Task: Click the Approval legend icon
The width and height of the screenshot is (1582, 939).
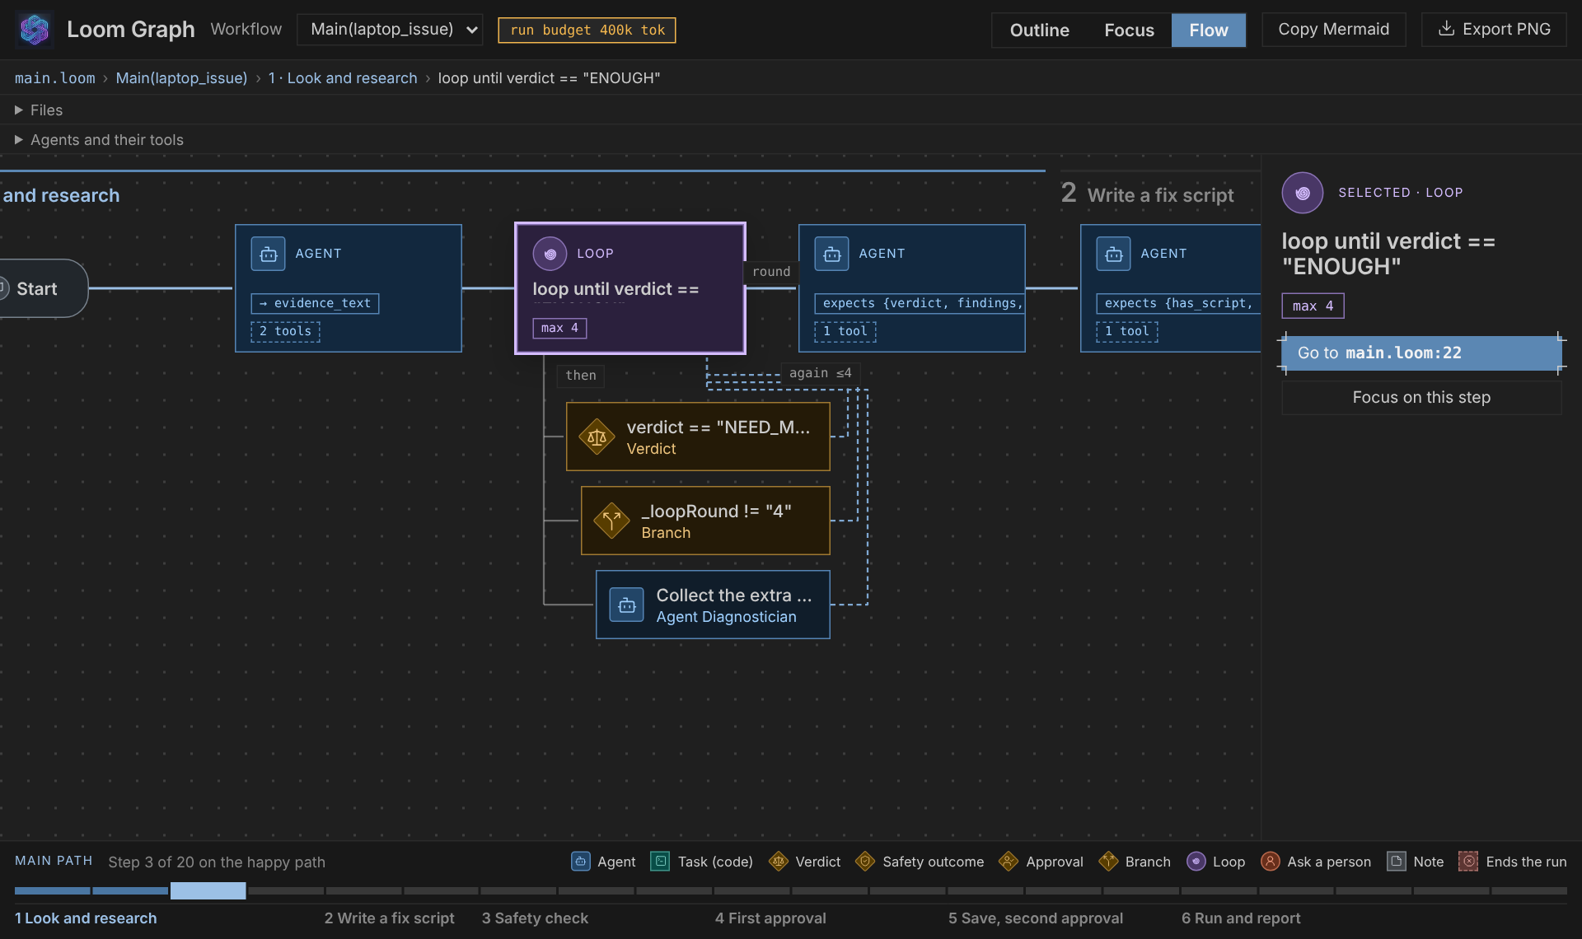Action: pos(1009,862)
